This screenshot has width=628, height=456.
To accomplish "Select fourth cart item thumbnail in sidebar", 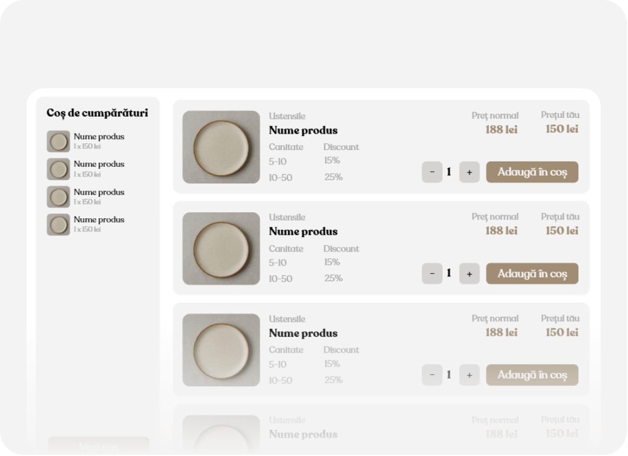I will tap(59, 225).
